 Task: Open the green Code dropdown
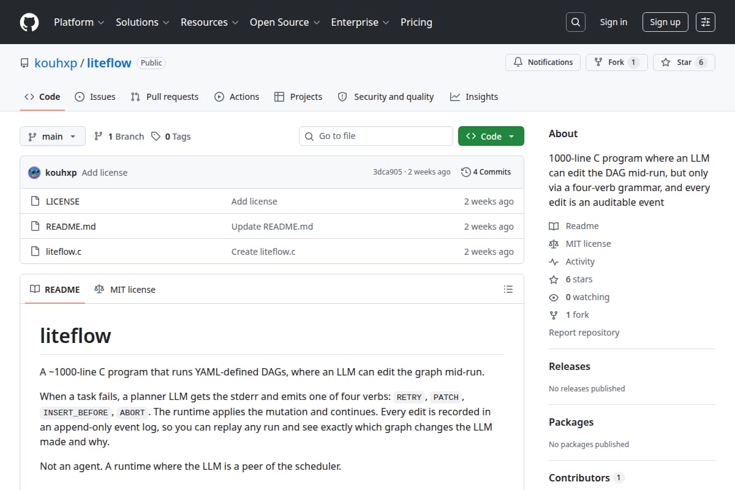491,137
